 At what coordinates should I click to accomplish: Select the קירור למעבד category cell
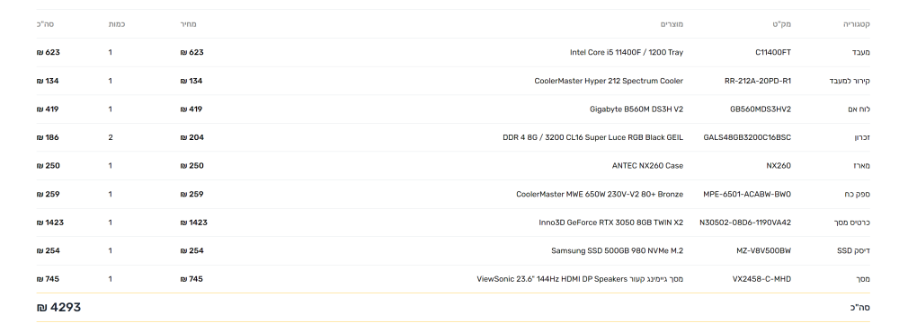click(x=850, y=81)
